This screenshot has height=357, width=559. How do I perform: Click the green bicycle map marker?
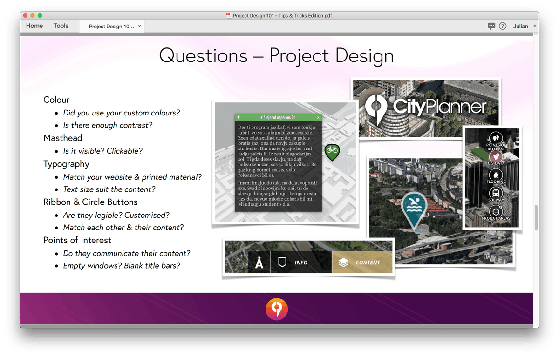click(332, 152)
